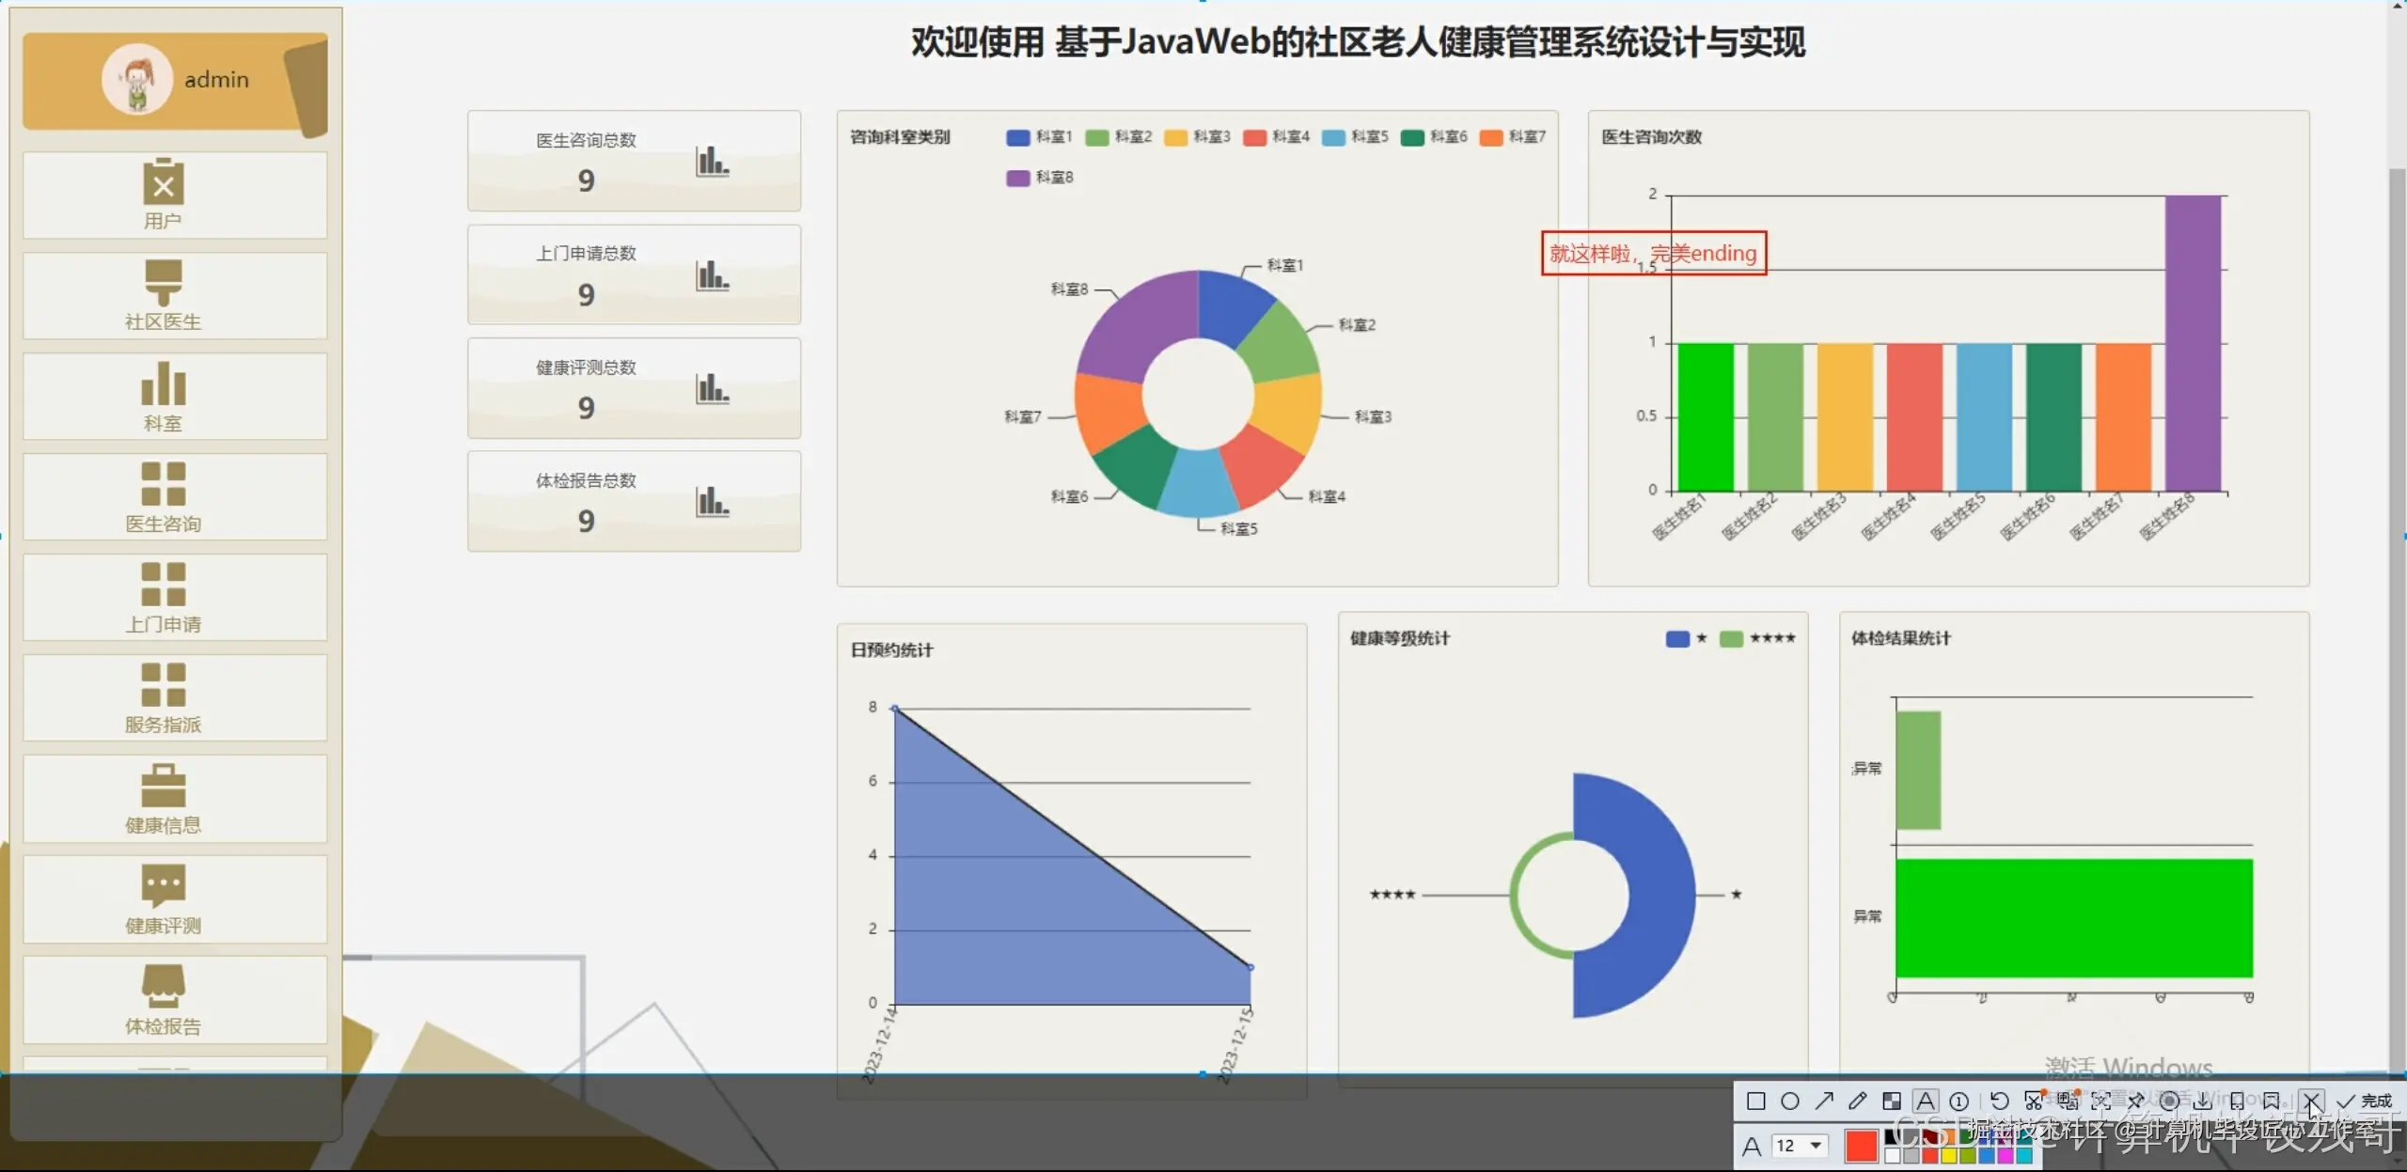Click the 完成 finish button

point(2365,1101)
